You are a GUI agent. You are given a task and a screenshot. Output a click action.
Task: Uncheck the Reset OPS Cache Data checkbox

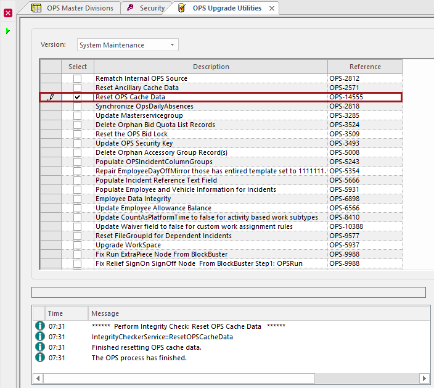pyautogui.click(x=77, y=97)
